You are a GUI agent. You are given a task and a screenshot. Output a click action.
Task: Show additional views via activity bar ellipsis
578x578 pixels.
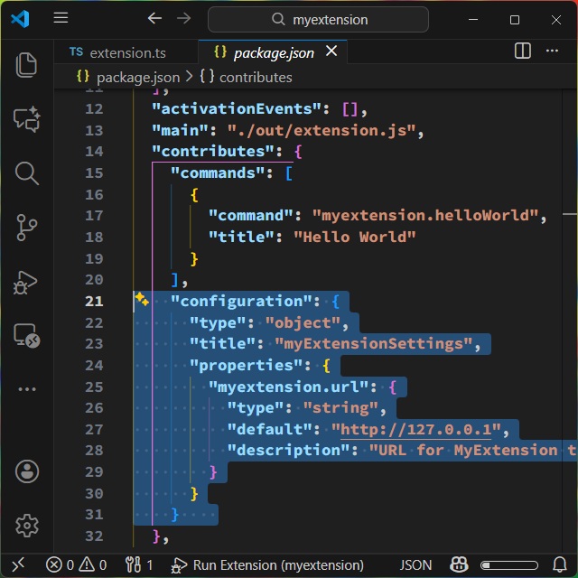click(26, 389)
